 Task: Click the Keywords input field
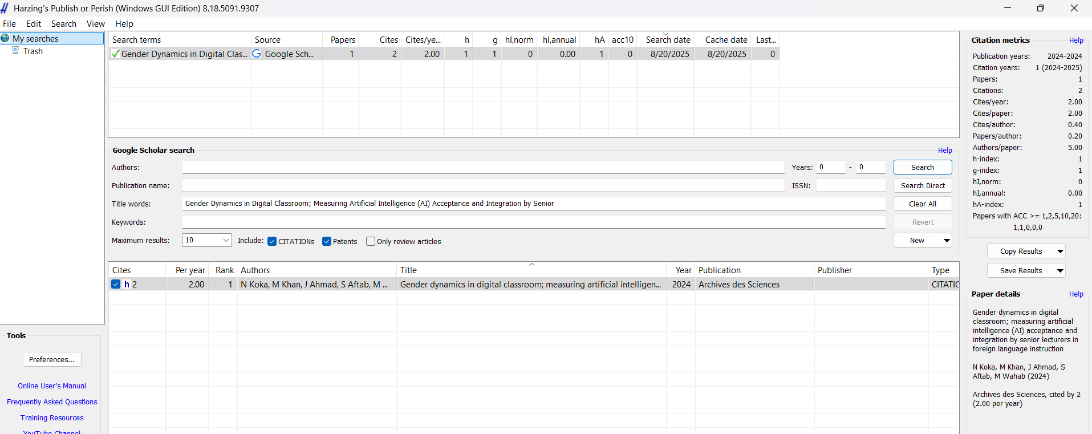point(534,222)
